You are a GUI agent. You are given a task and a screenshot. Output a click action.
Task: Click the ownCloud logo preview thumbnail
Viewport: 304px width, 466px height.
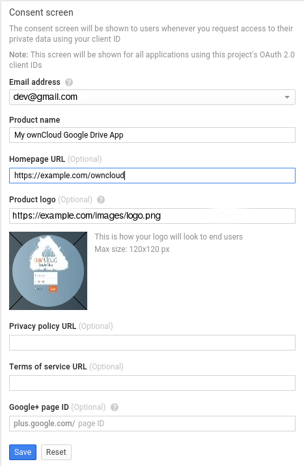coord(48,271)
